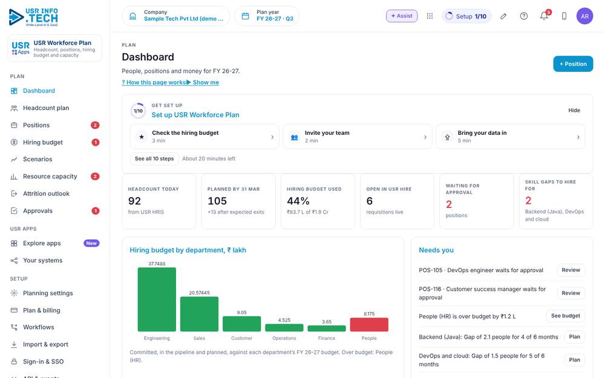Screen dimensions: 605x378
Task: Click the Show me link
Action: (x=203, y=82)
